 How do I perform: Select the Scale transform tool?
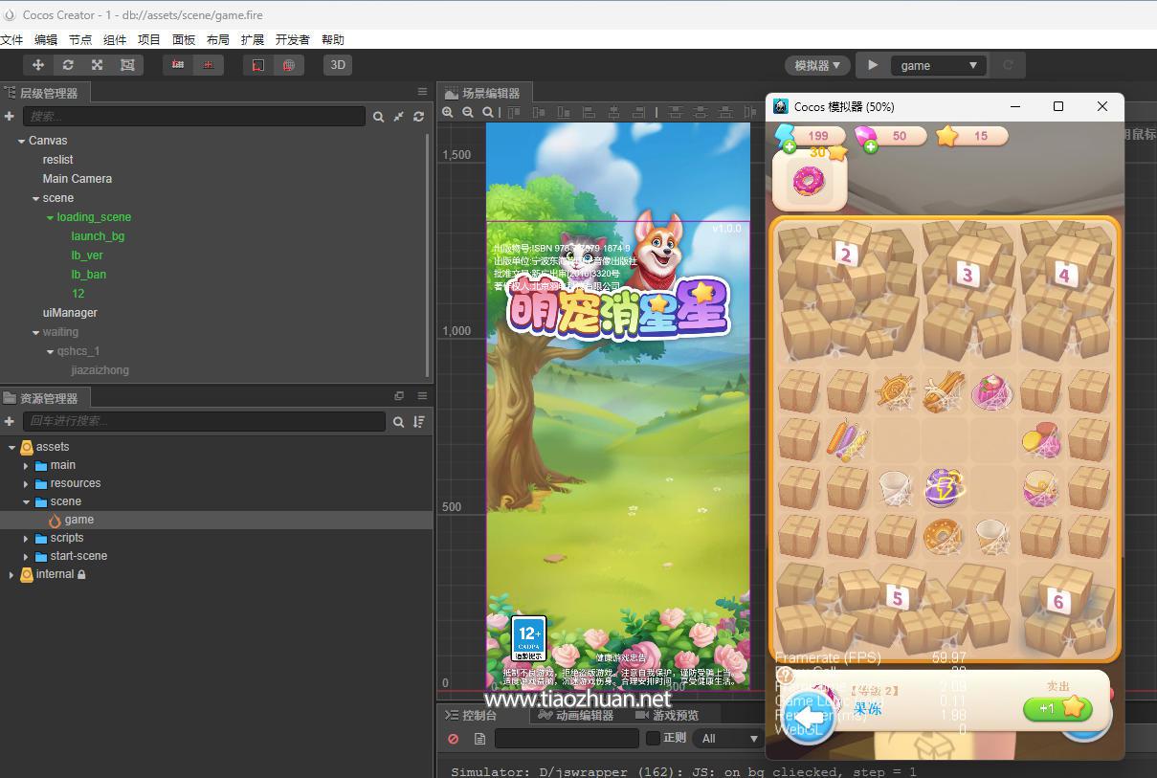pos(98,65)
